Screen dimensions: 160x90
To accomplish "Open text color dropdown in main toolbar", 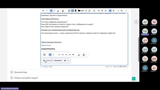I will [60, 10].
